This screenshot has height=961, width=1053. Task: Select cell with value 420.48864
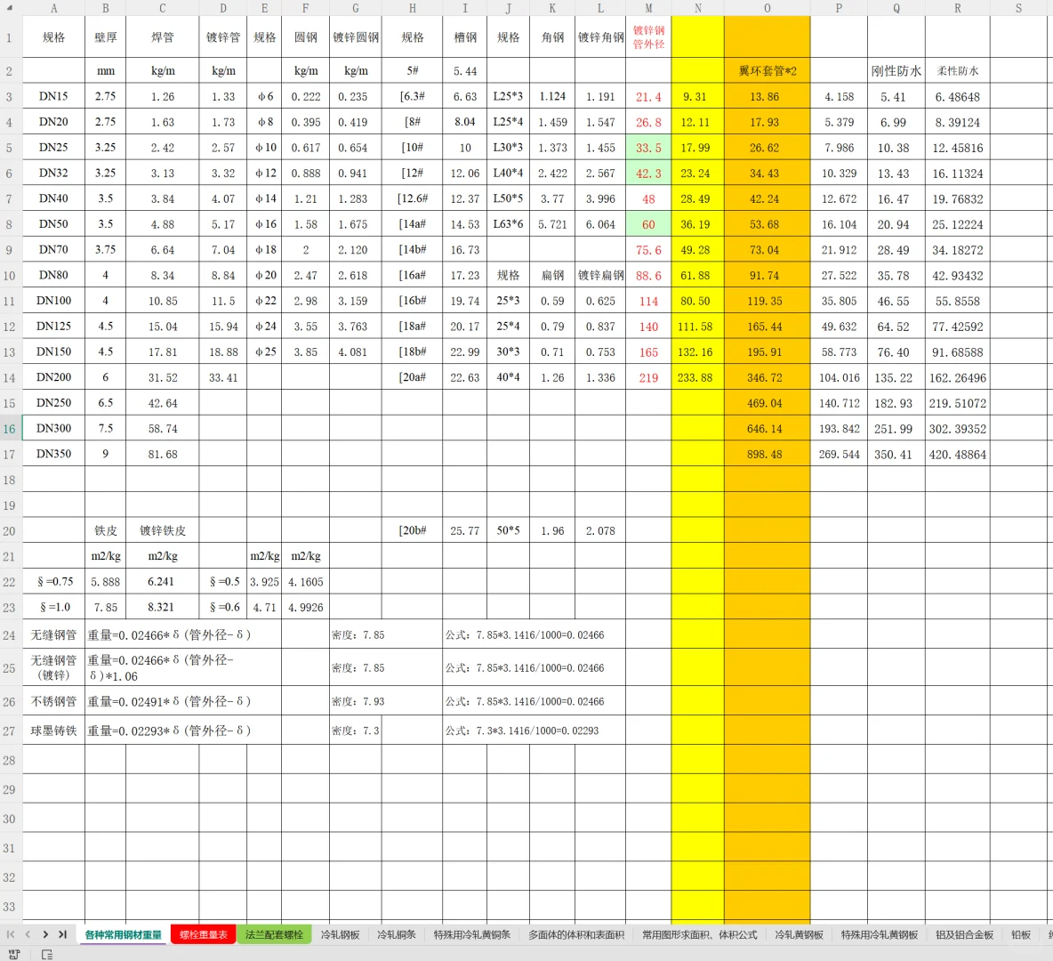(x=958, y=454)
